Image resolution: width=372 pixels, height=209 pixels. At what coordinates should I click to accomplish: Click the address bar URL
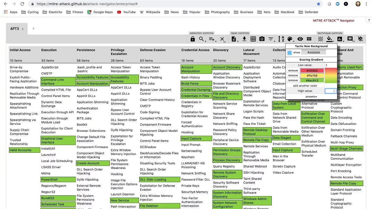coord(87,4)
